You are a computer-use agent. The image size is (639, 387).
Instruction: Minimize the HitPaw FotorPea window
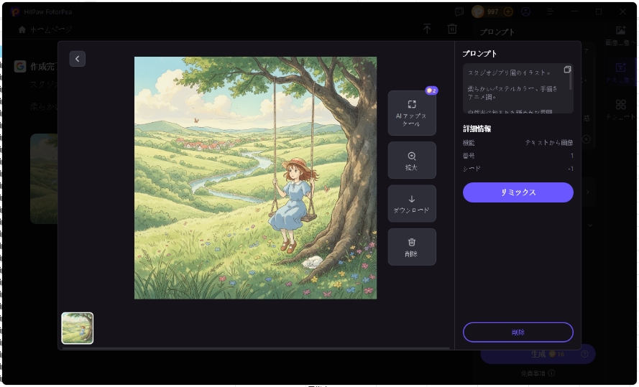coord(574,11)
